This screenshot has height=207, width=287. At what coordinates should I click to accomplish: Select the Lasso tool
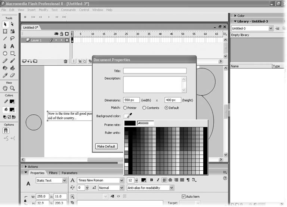pyautogui.click(x=12, y=38)
